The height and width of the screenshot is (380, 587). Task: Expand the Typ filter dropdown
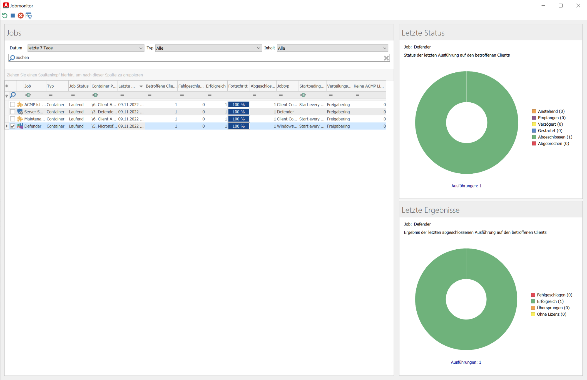pos(258,48)
